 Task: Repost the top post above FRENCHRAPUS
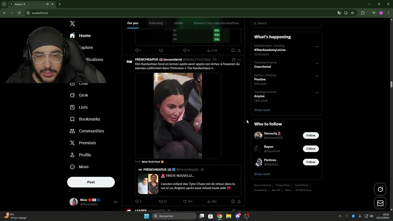161,50
